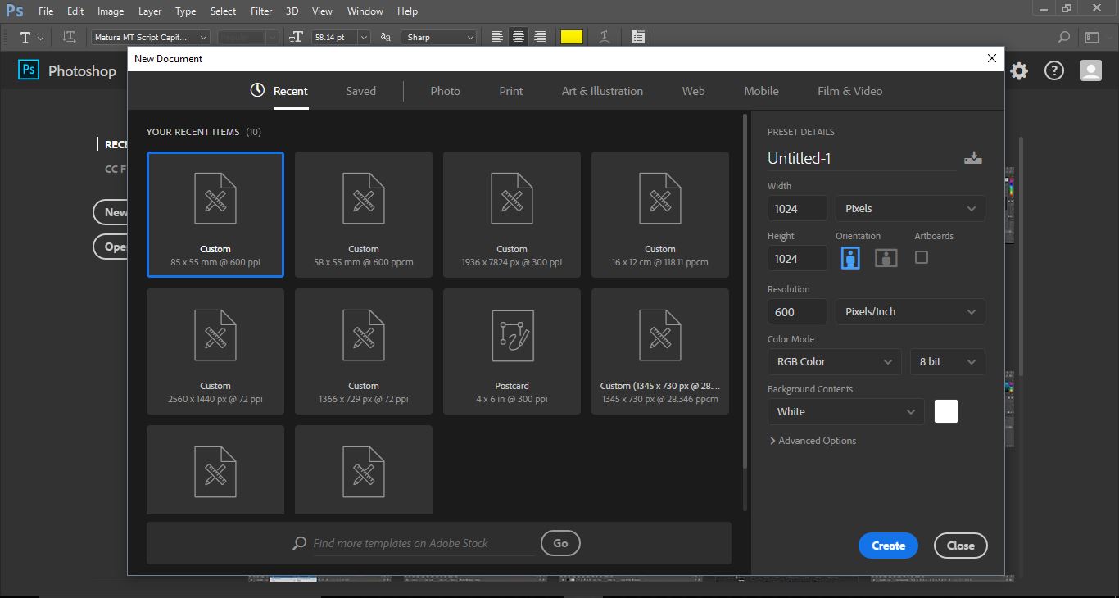Open the Filter menu
This screenshot has height=598, width=1119.
(261, 11)
